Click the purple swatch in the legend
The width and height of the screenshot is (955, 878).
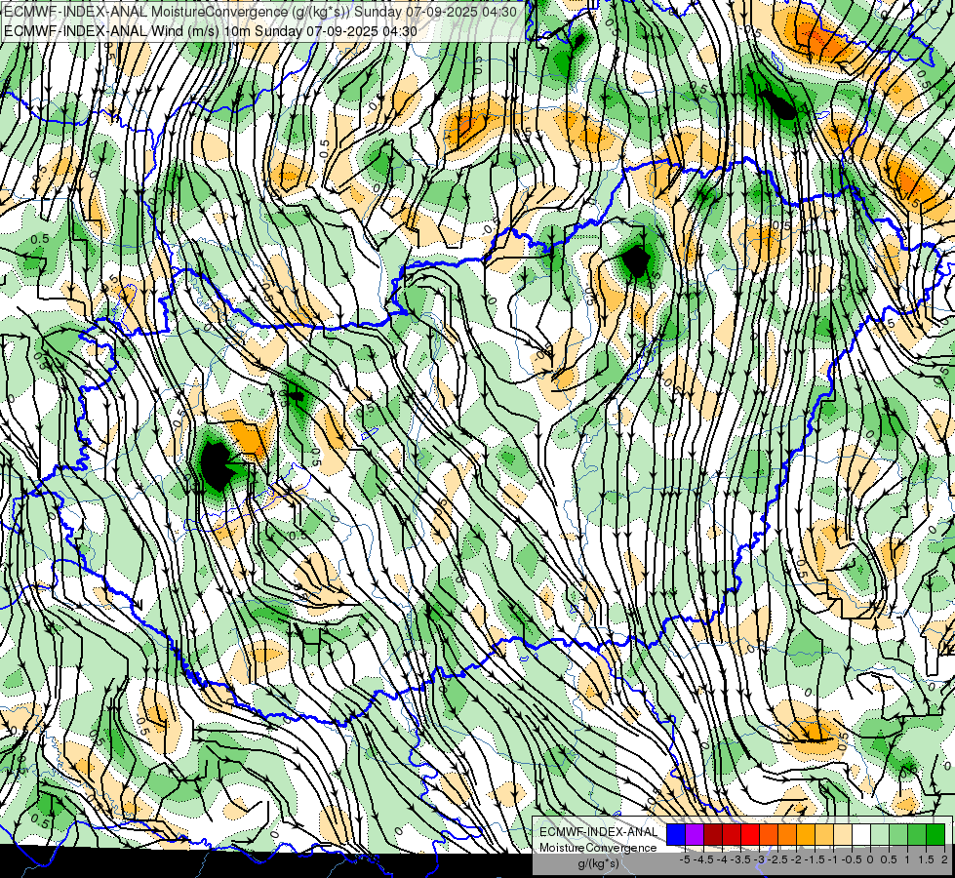pyautogui.click(x=695, y=835)
